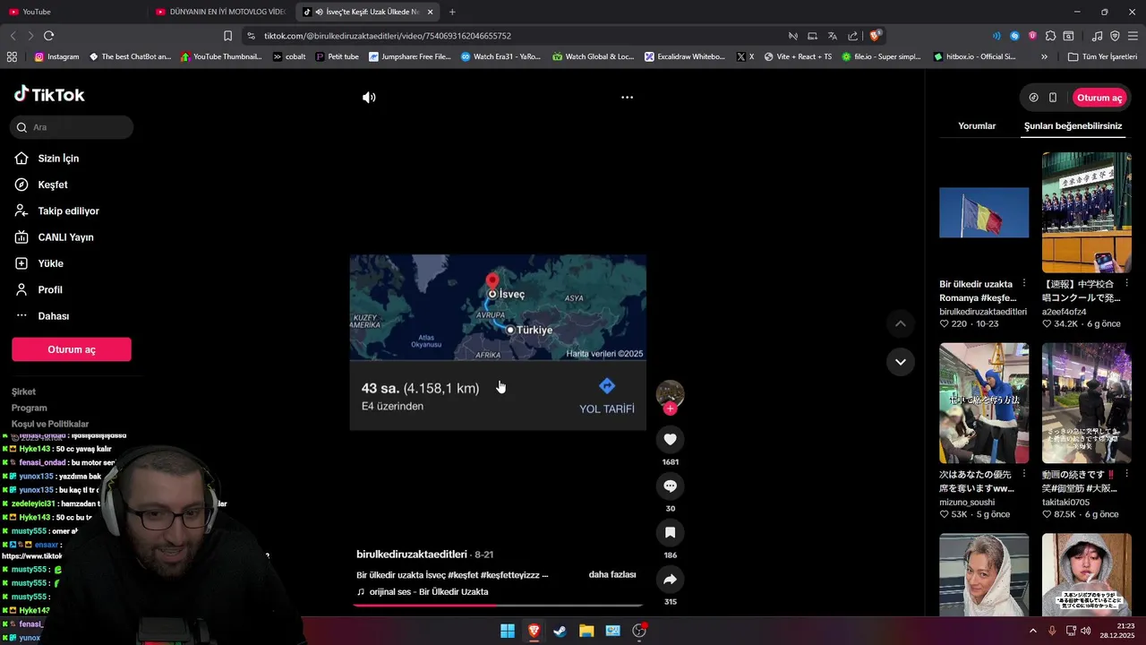Open the 'Profil' page
This screenshot has height=645, width=1146.
(x=50, y=290)
